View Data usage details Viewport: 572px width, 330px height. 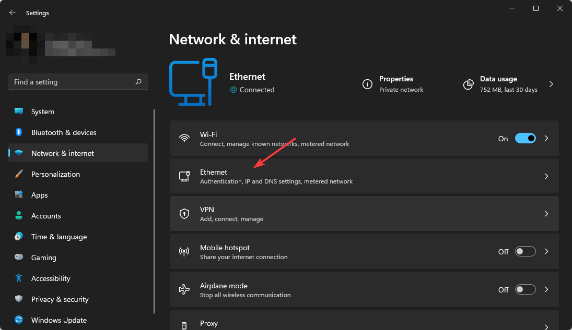pos(498,84)
